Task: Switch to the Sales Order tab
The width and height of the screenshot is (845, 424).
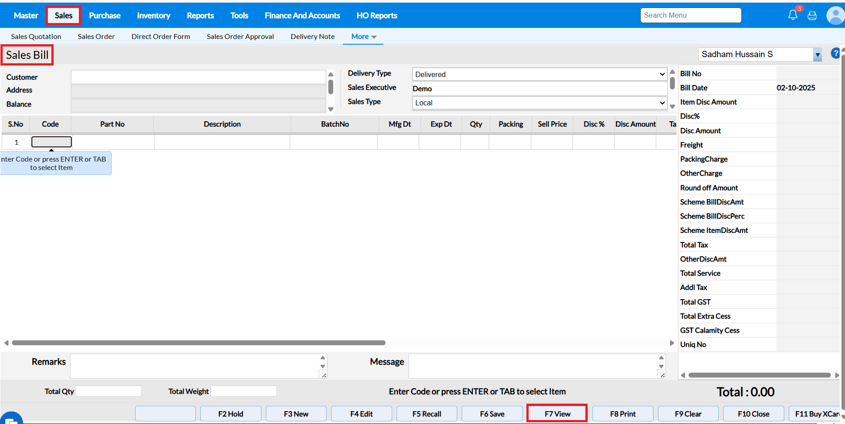Action: pos(96,37)
